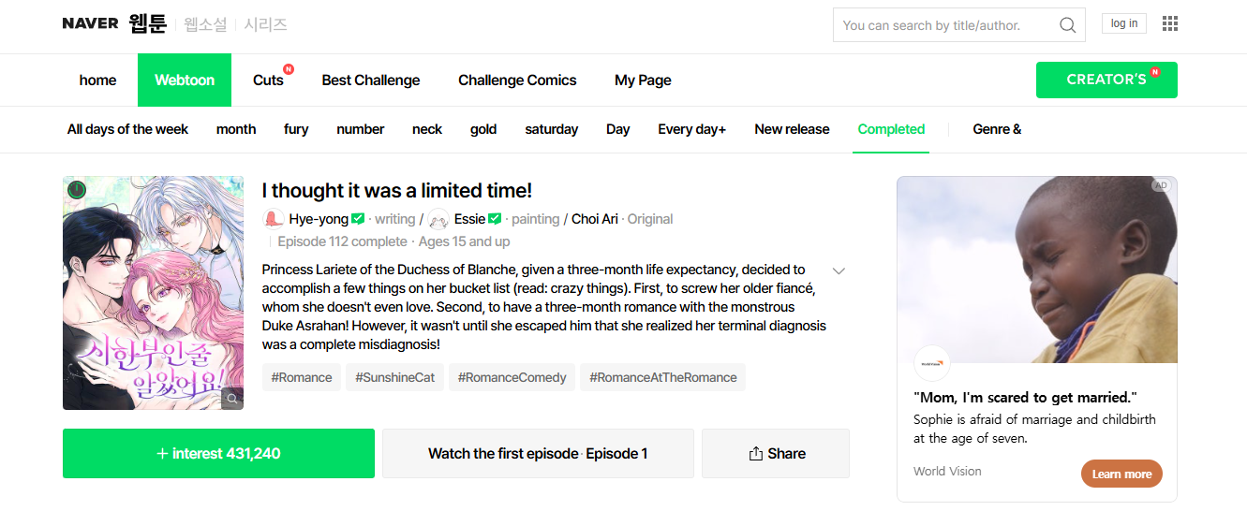Screen dimensions: 1247x511
Task: Click the Share icon button
Action: click(775, 454)
